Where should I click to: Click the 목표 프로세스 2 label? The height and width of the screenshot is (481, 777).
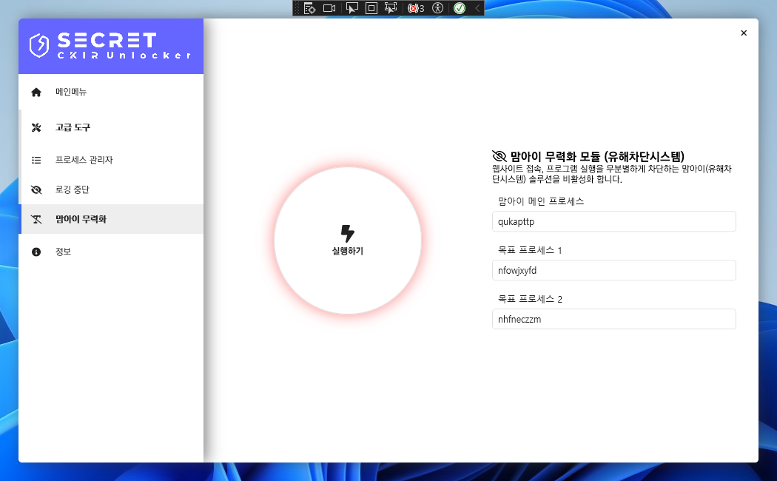(x=530, y=299)
